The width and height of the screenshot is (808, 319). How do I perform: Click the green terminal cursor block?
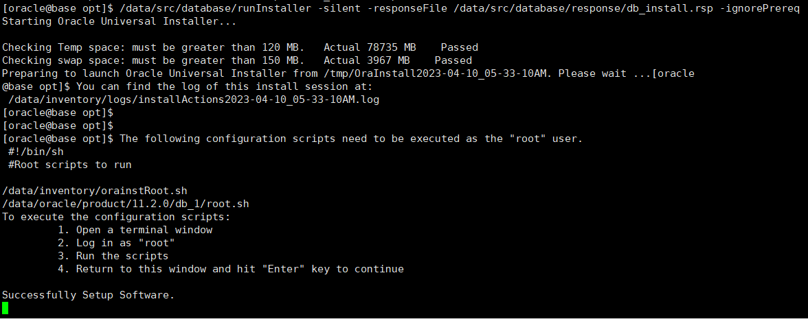[5, 308]
